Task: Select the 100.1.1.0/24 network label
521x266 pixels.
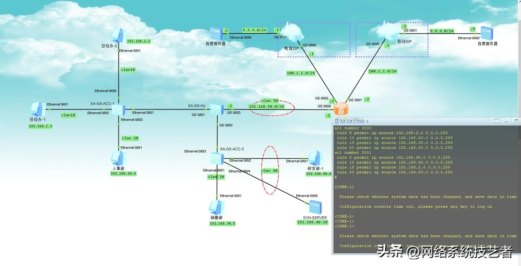Action: [x=301, y=73]
